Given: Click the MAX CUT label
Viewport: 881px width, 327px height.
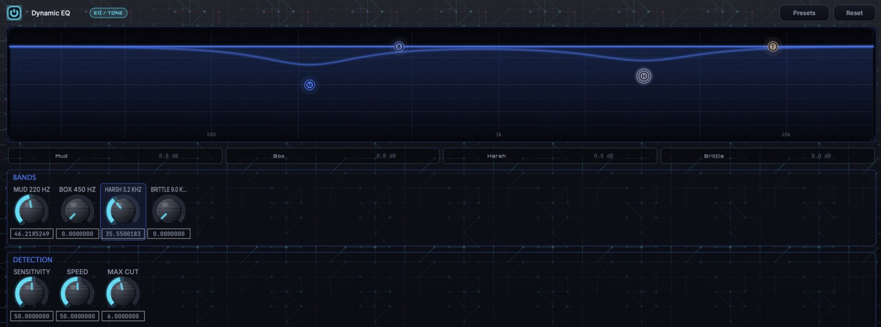Looking at the screenshot, I should tap(123, 272).
